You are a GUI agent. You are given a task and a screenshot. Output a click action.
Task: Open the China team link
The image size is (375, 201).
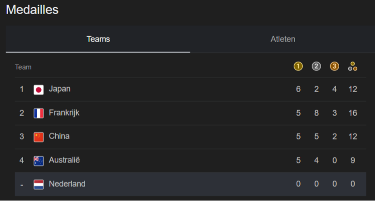click(59, 136)
